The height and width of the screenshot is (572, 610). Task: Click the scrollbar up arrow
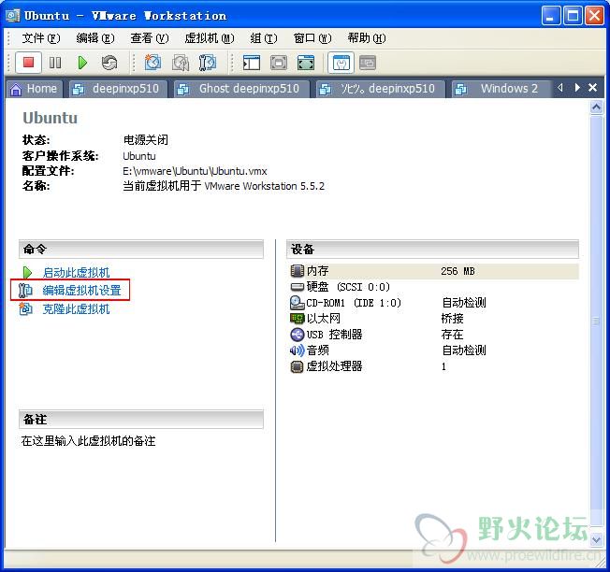596,107
